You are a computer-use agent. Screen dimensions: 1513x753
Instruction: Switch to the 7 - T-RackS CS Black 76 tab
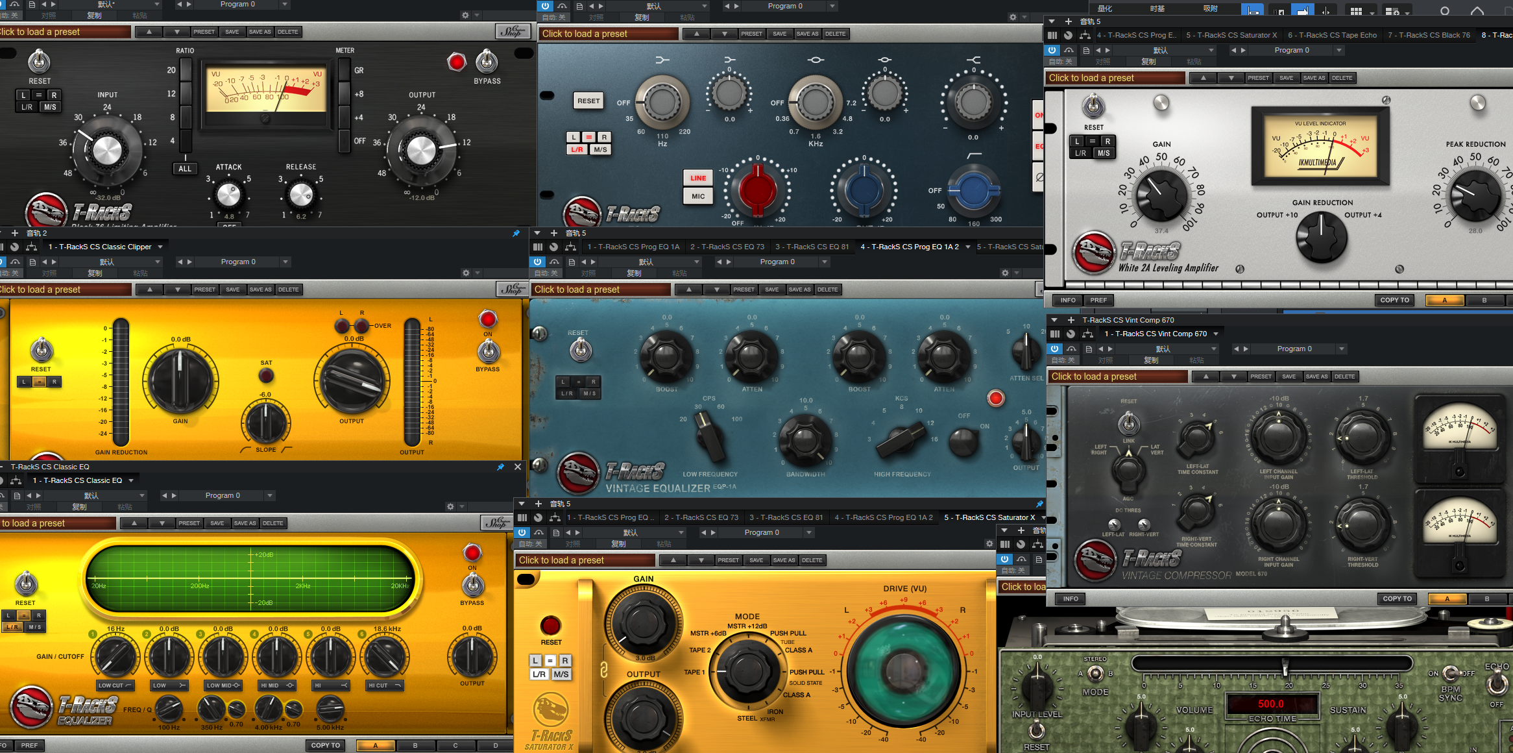pos(1429,35)
